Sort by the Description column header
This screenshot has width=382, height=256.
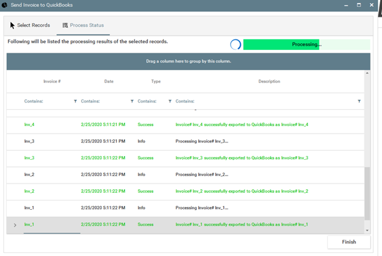point(269,81)
